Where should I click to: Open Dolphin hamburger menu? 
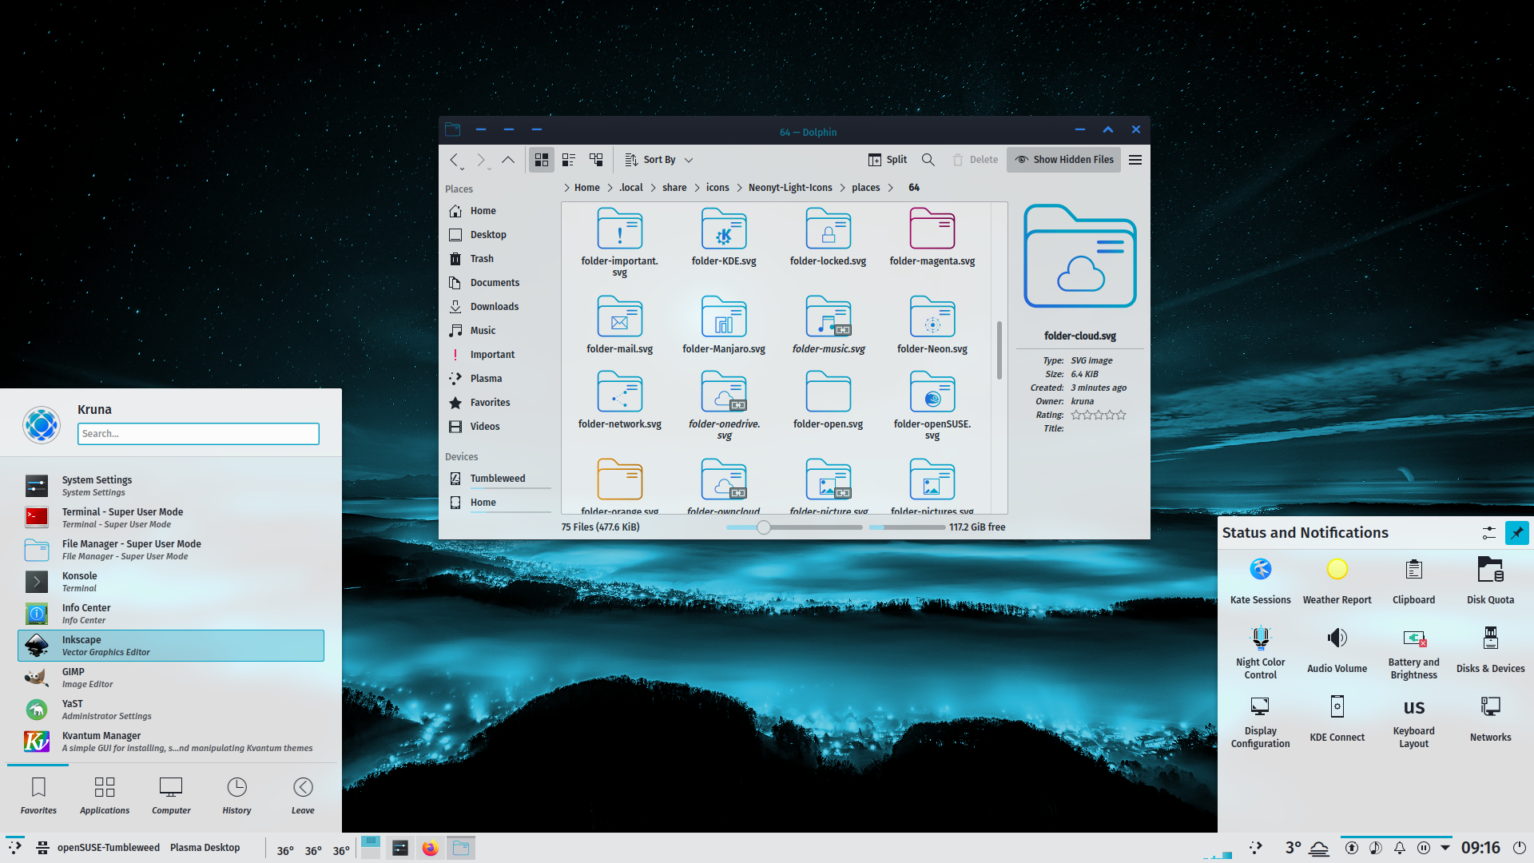point(1135,160)
